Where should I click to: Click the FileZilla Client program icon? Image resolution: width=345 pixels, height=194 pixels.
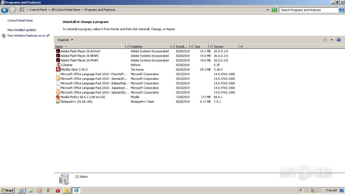point(58,70)
